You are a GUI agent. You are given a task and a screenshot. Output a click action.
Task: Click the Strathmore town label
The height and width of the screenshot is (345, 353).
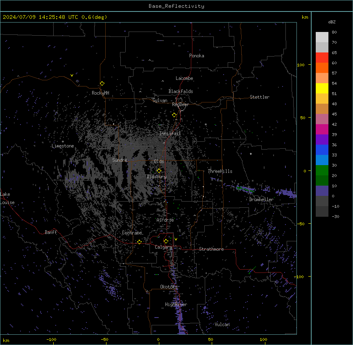tap(211, 249)
